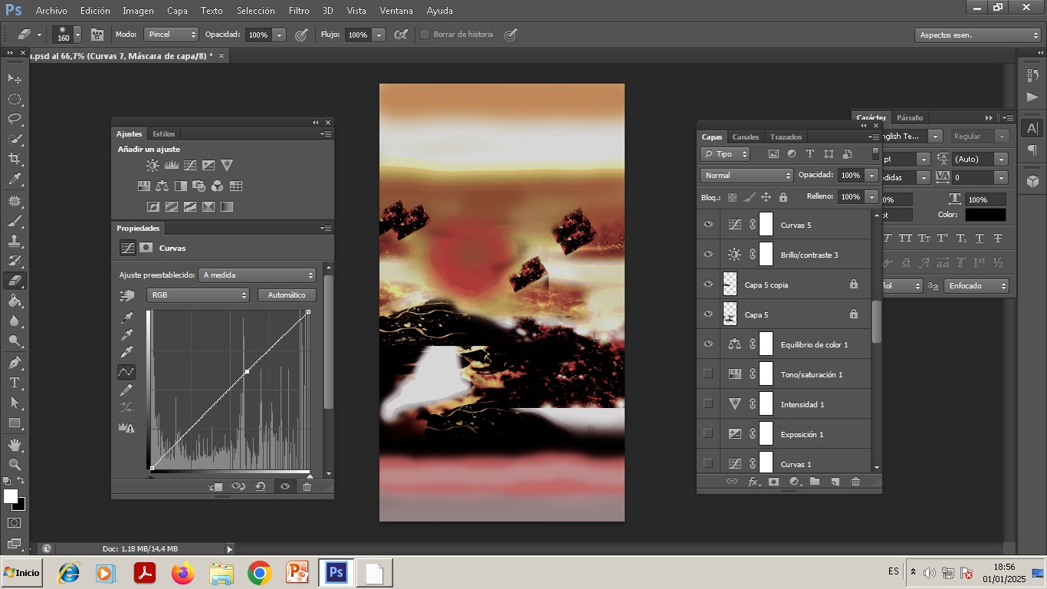This screenshot has height=589, width=1047.
Task: Add a Photo Filter adjustment from Ajustes
Action: [199, 186]
